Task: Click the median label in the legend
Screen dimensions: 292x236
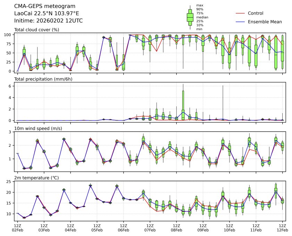Action: coord(202,17)
